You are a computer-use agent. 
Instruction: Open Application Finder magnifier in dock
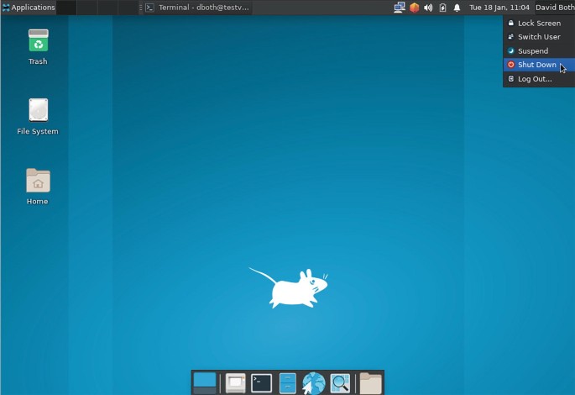339,383
